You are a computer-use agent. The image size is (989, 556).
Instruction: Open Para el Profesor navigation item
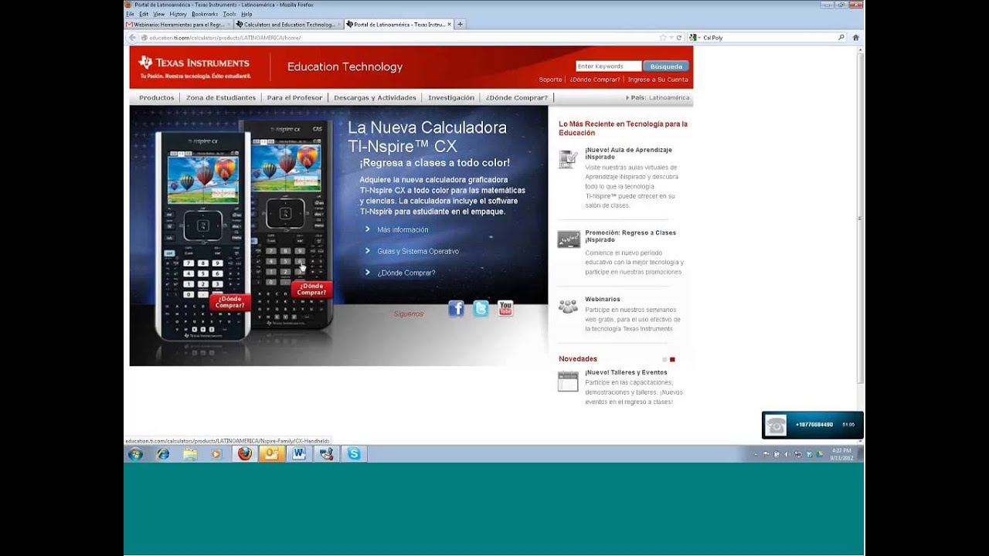point(294,98)
